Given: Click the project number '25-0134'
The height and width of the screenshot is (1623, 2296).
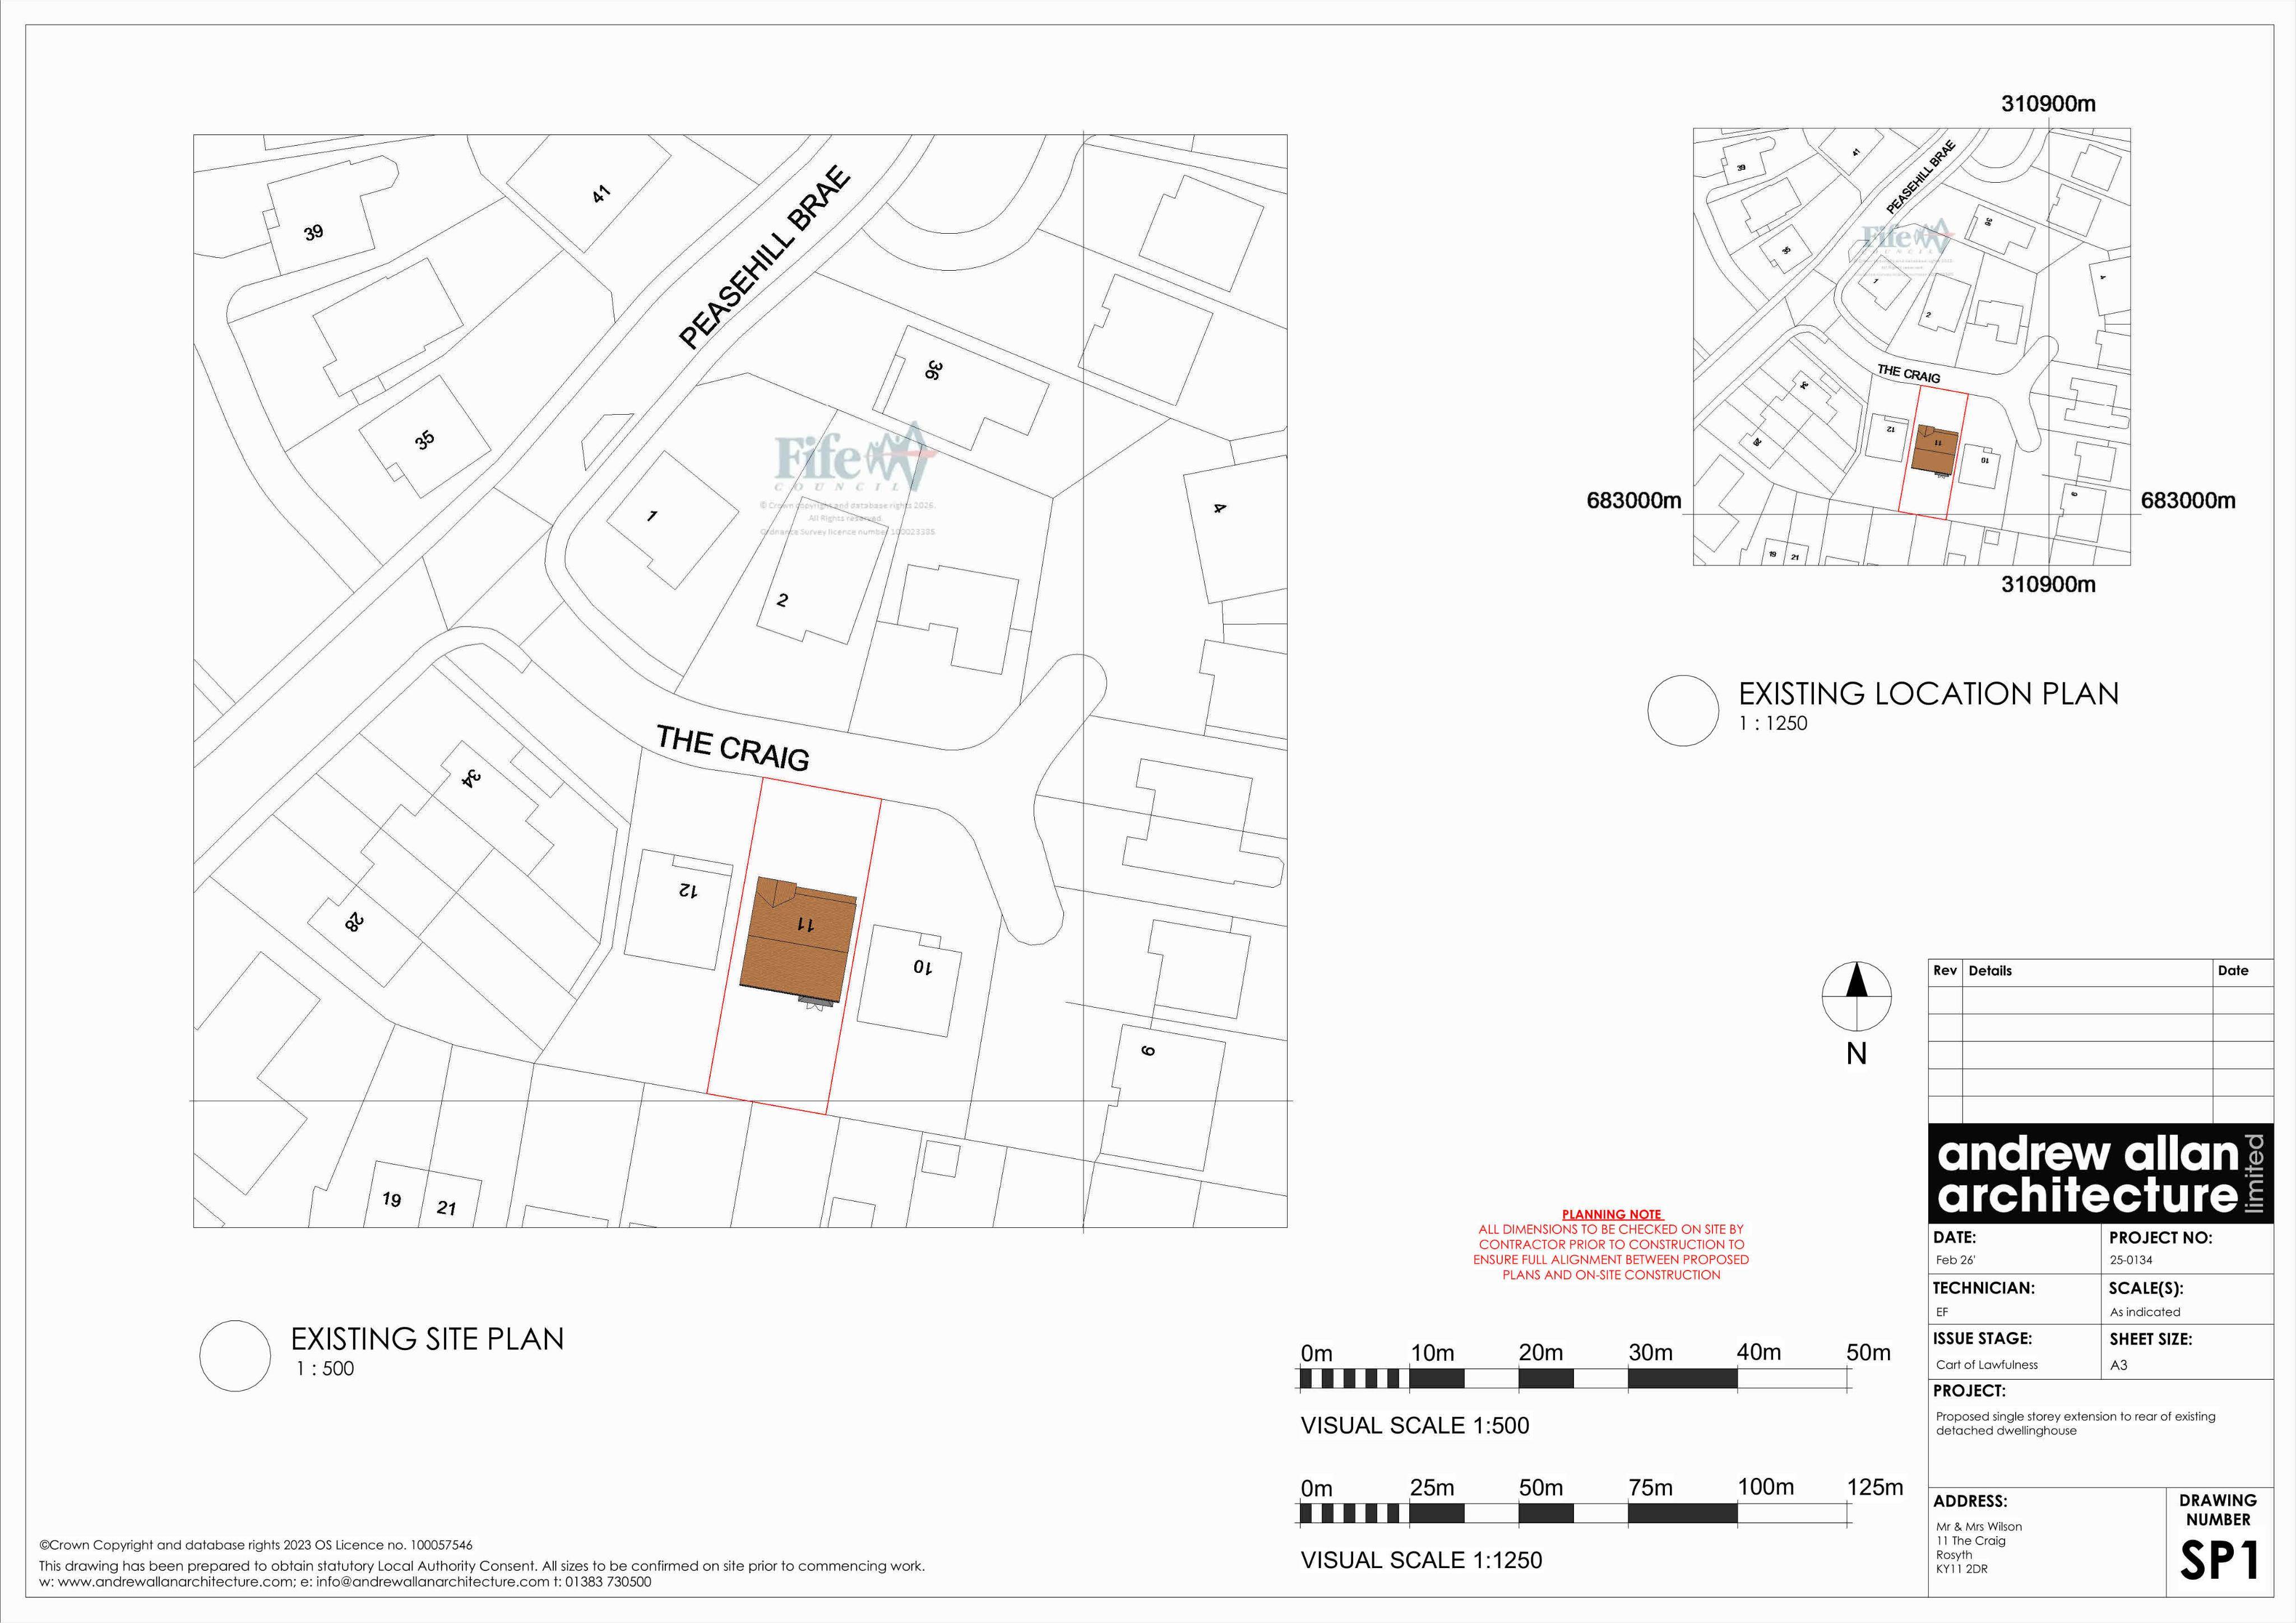Looking at the screenshot, I should tap(2131, 1260).
